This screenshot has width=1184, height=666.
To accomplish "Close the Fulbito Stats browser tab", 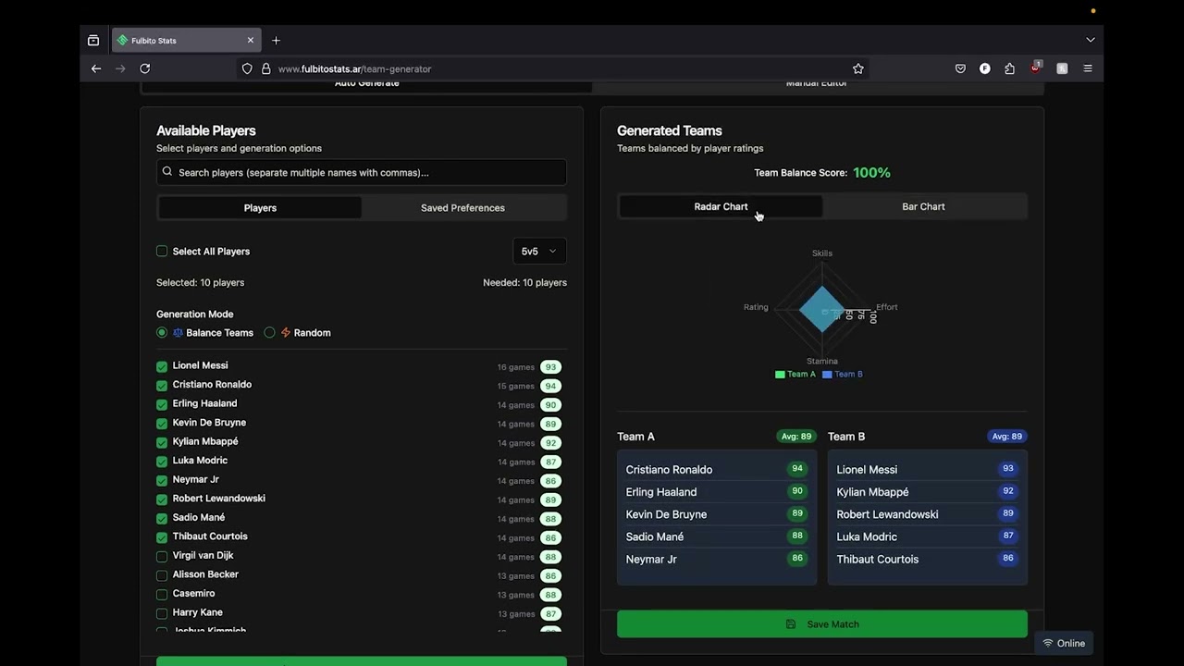I will click(x=250, y=41).
